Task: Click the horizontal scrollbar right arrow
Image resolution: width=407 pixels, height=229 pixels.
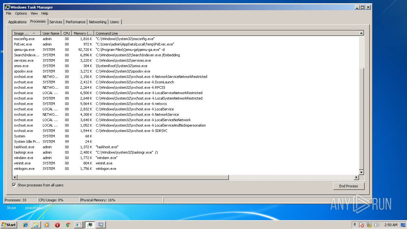Action: 356,177
